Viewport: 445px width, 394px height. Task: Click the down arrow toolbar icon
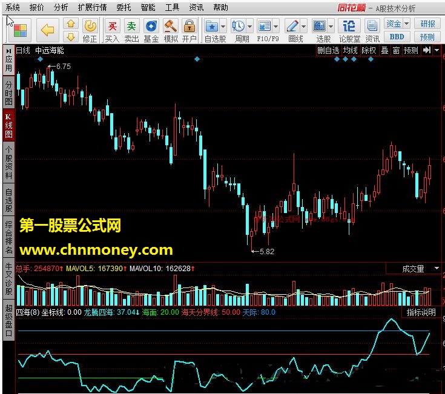71,36
